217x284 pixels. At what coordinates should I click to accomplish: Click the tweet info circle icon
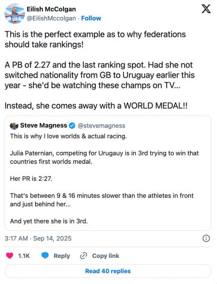(x=206, y=239)
